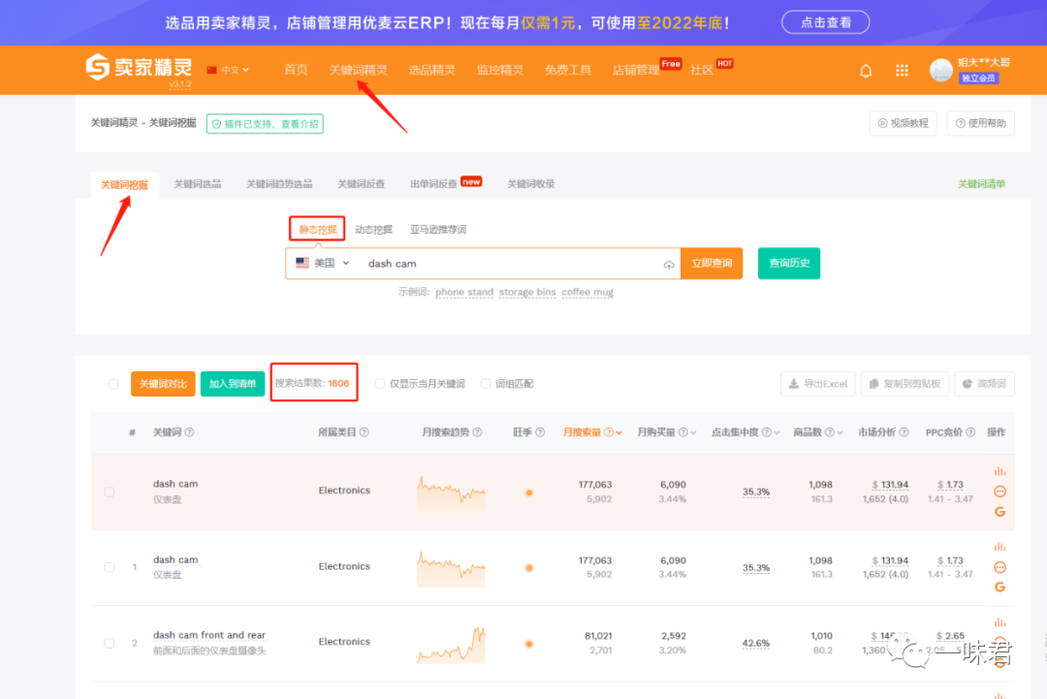Screen dimensions: 1047x699
Task: Click the 导出Excel button
Action: tap(818, 384)
